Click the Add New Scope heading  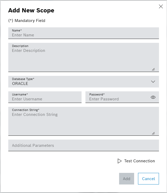click(x=31, y=11)
